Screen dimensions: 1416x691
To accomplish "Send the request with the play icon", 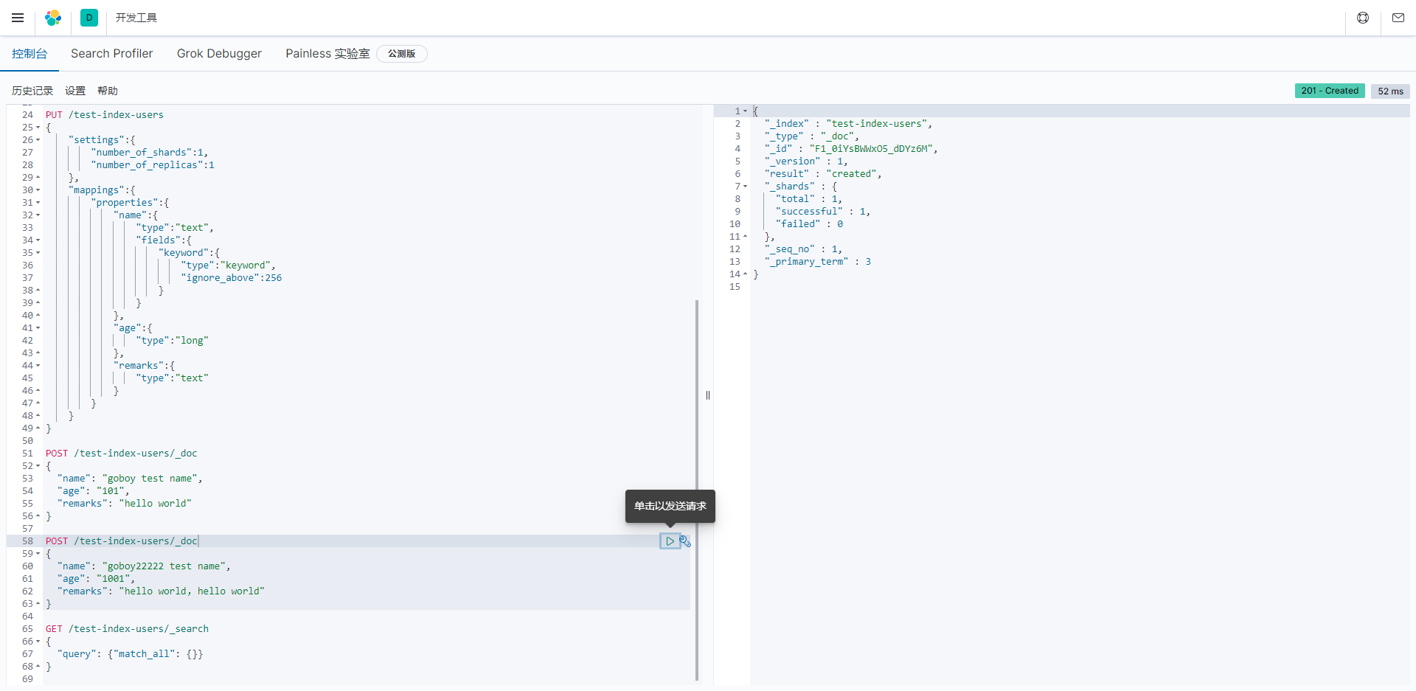I will [x=670, y=541].
